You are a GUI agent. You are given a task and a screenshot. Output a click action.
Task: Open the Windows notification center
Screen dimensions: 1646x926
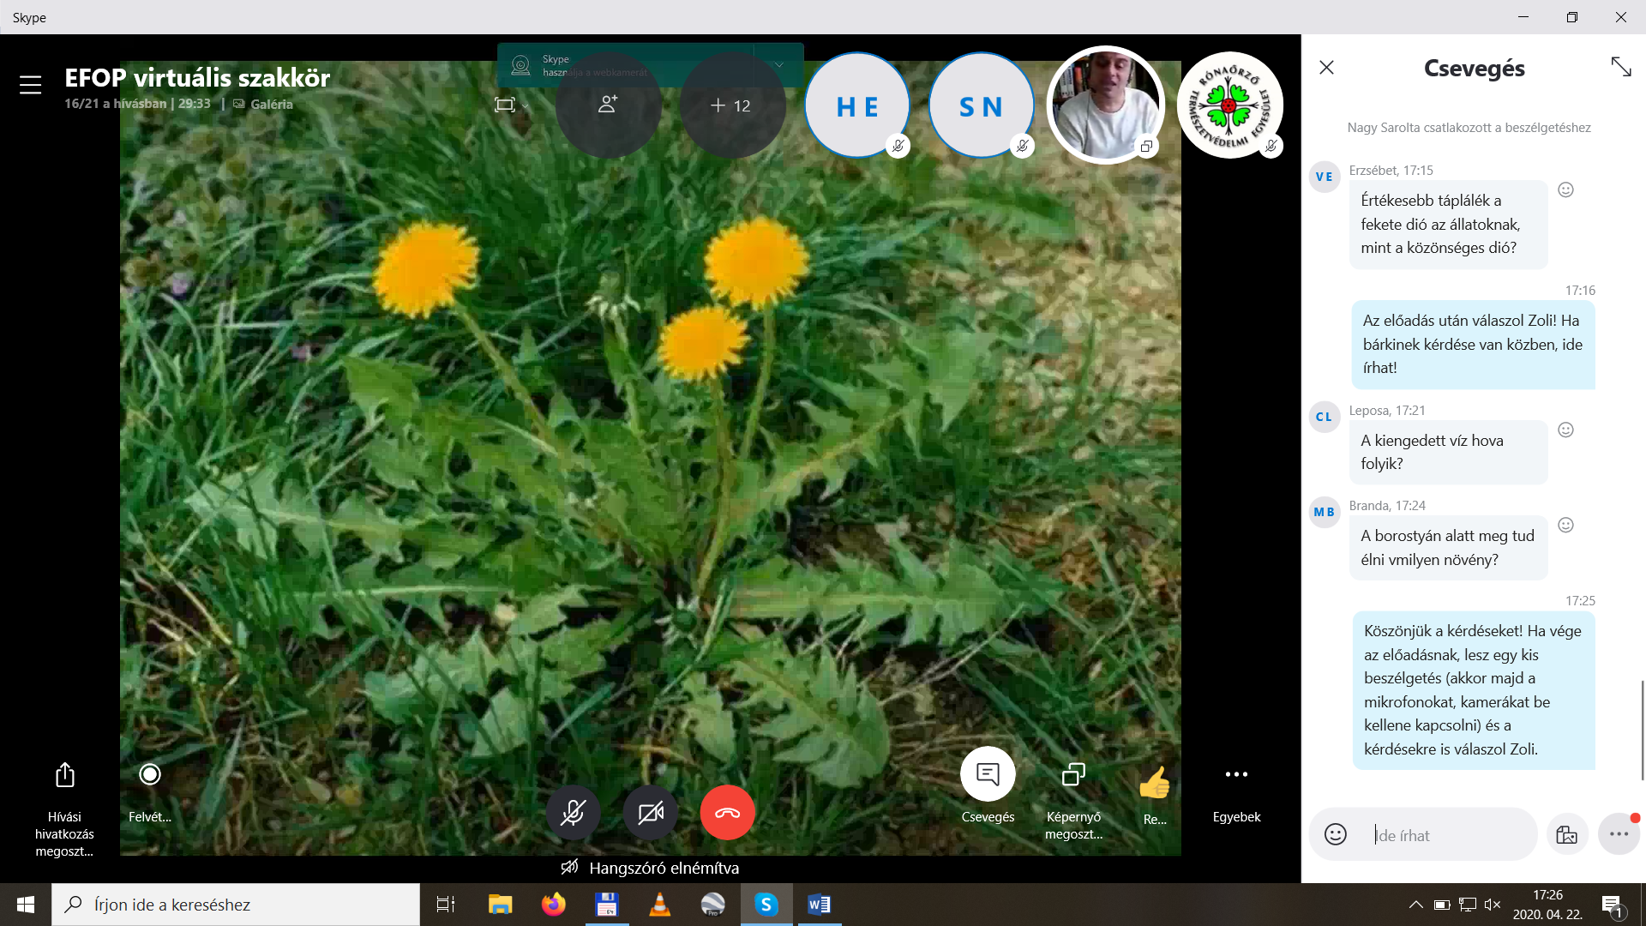pos(1613,905)
